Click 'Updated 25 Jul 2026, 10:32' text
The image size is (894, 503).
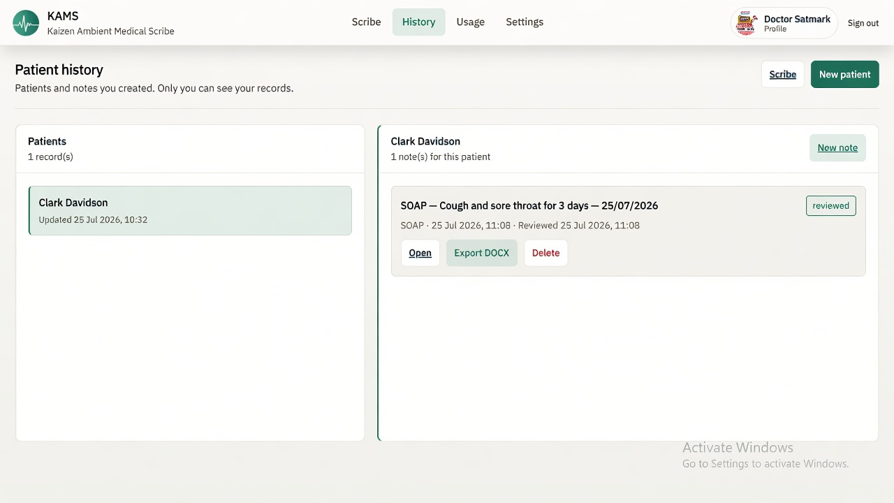(x=93, y=219)
